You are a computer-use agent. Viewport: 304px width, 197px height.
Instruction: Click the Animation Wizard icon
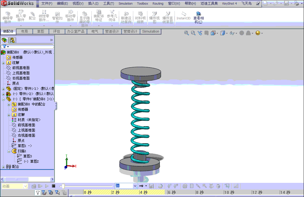160,186
